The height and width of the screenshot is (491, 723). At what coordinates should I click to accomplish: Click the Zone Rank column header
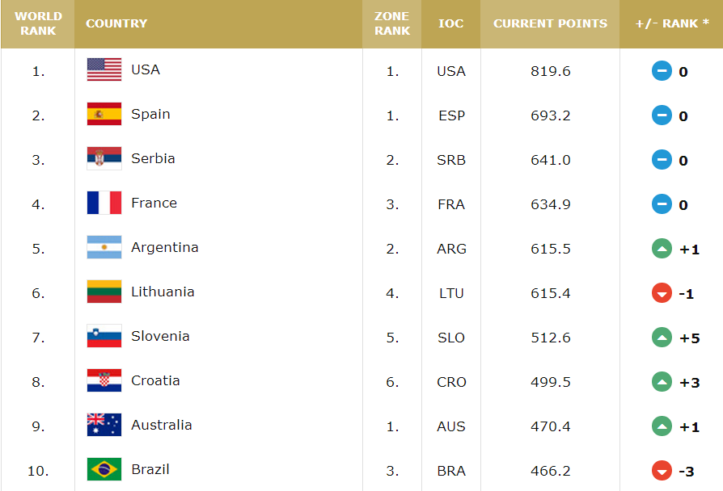coord(392,23)
